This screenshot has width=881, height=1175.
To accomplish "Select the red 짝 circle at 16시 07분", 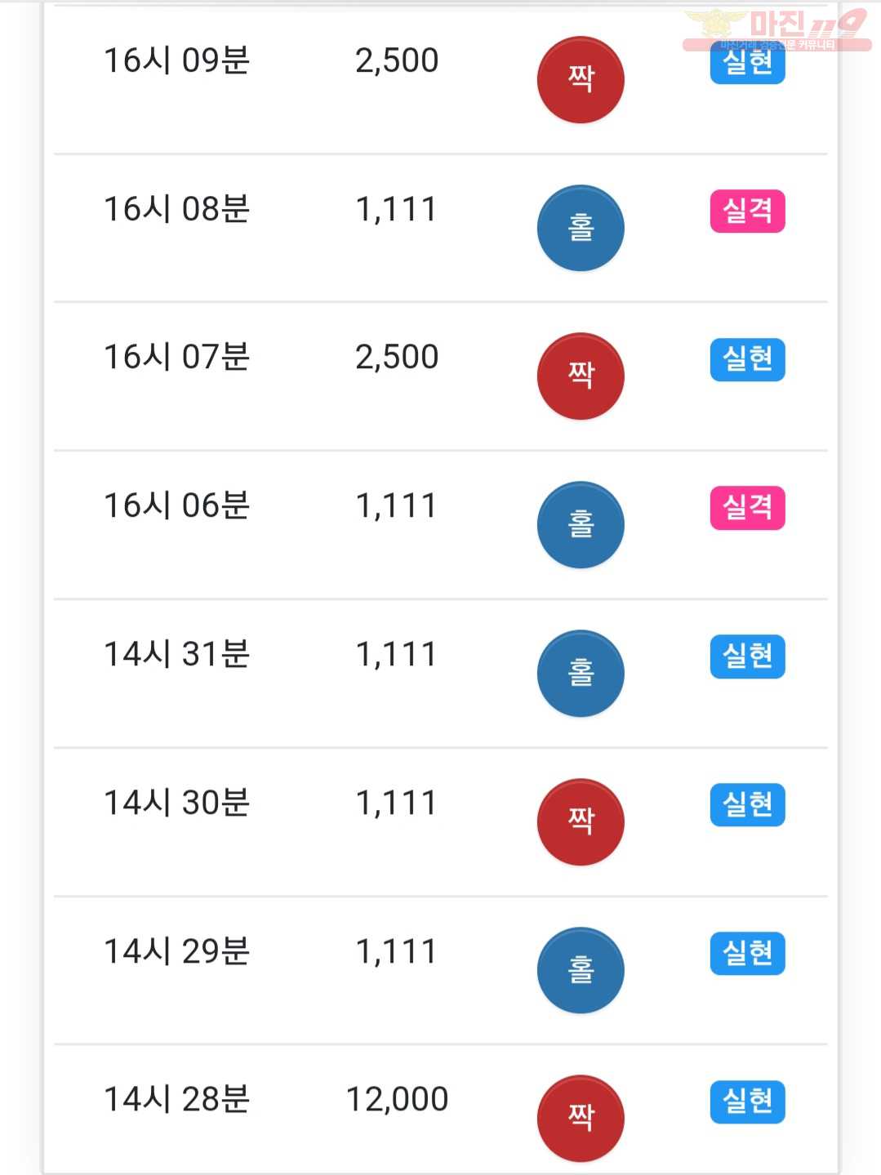I will (x=581, y=376).
